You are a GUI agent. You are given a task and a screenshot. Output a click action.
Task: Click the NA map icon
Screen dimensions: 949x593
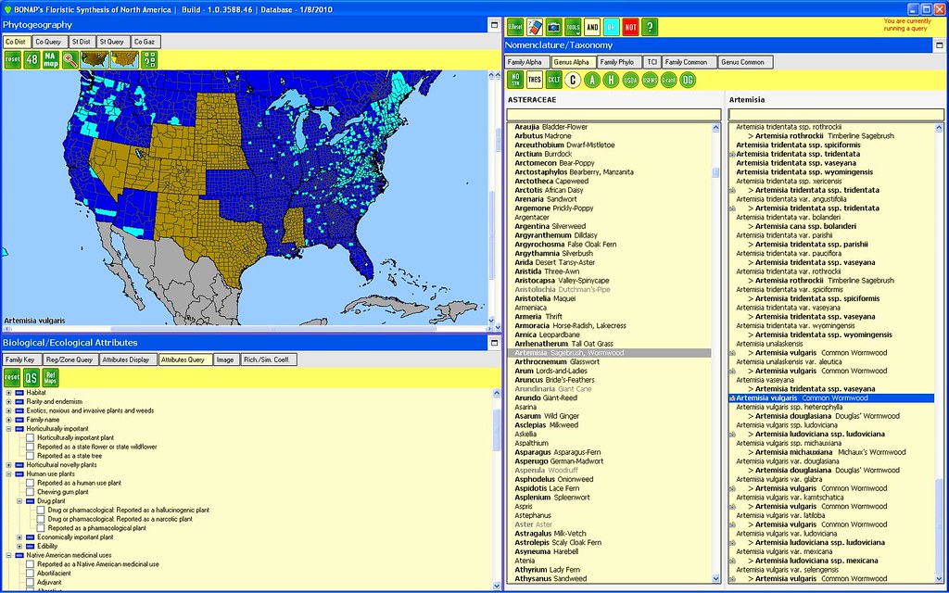(x=50, y=59)
